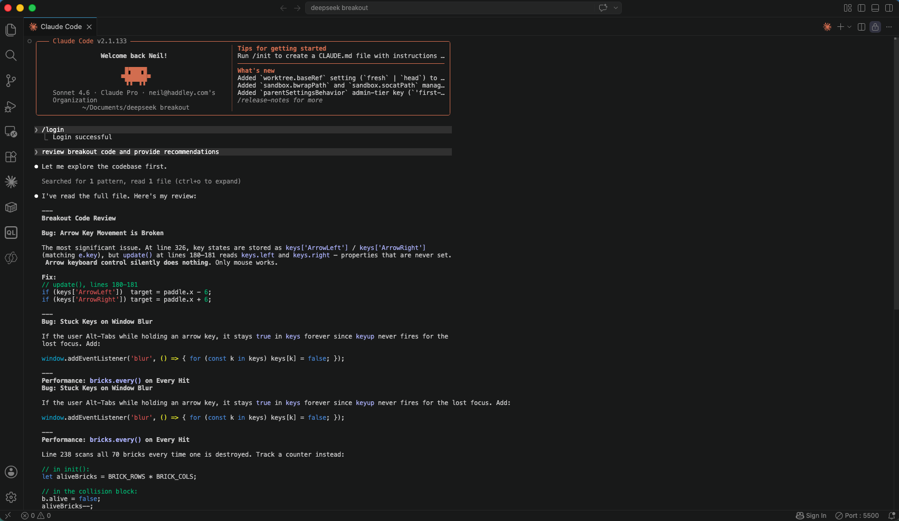Open notifications bell in status bar

tap(892, 516)
